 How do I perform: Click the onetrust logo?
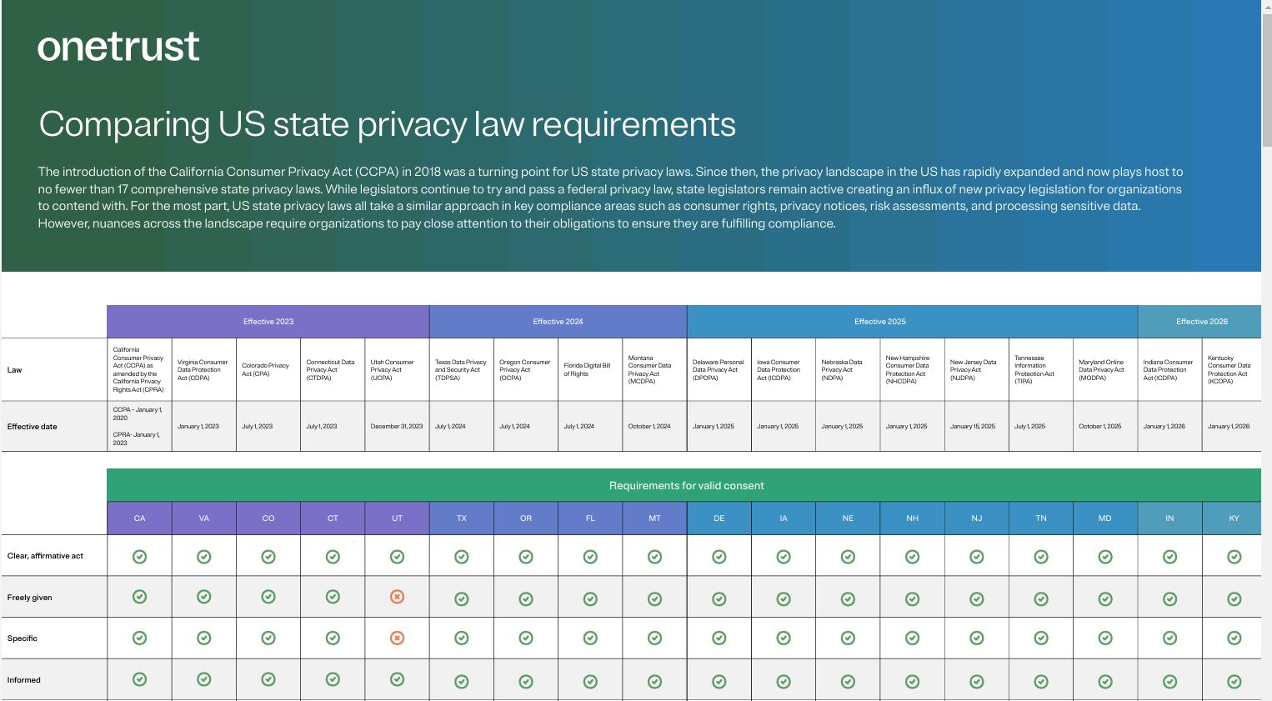pyautogui.click(x=118, y=48)
